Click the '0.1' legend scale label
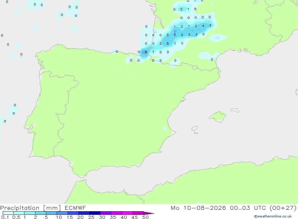 pos(5,217)
